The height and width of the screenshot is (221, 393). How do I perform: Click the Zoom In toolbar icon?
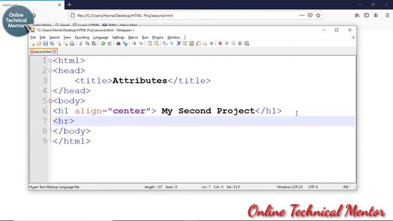point(134,44)
